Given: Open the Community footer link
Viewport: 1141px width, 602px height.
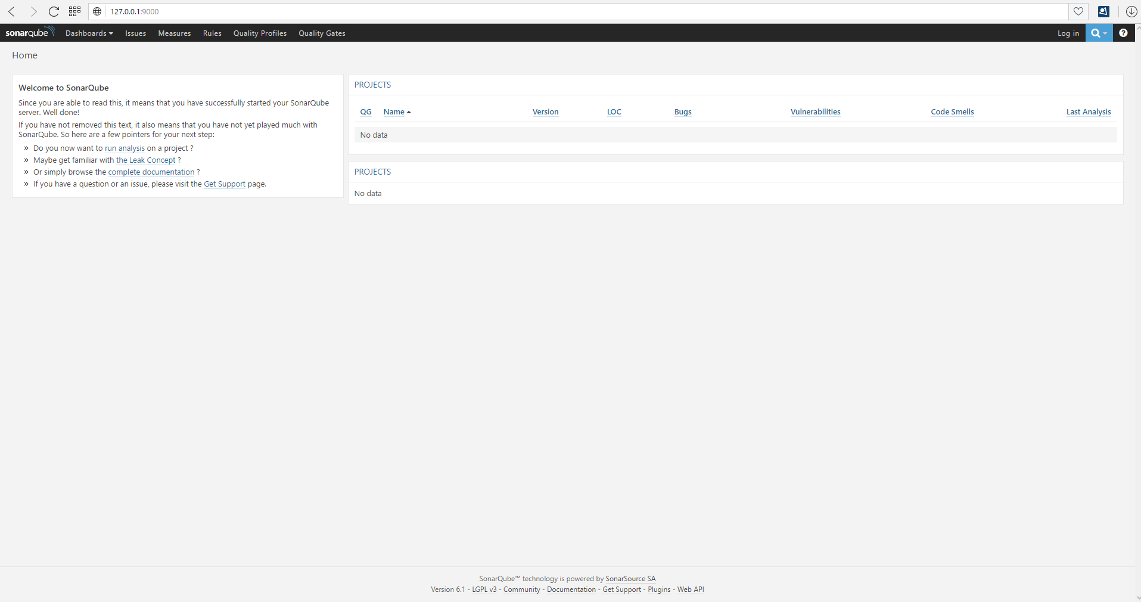Looking at the screenshot, I should point(522,589).
